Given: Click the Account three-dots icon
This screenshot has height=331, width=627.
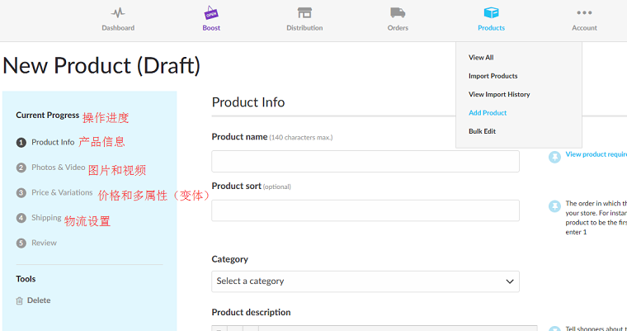Looking at the screenshot, I should tap(584, 13).
